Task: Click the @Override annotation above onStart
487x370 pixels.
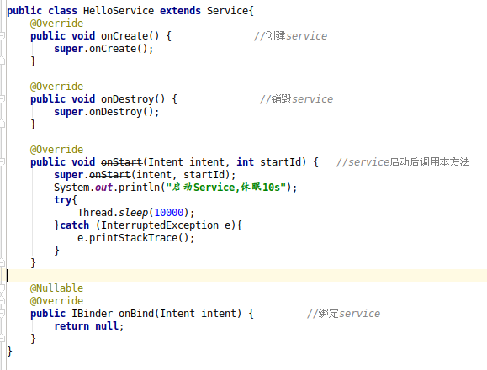Action: pos(56,150)
